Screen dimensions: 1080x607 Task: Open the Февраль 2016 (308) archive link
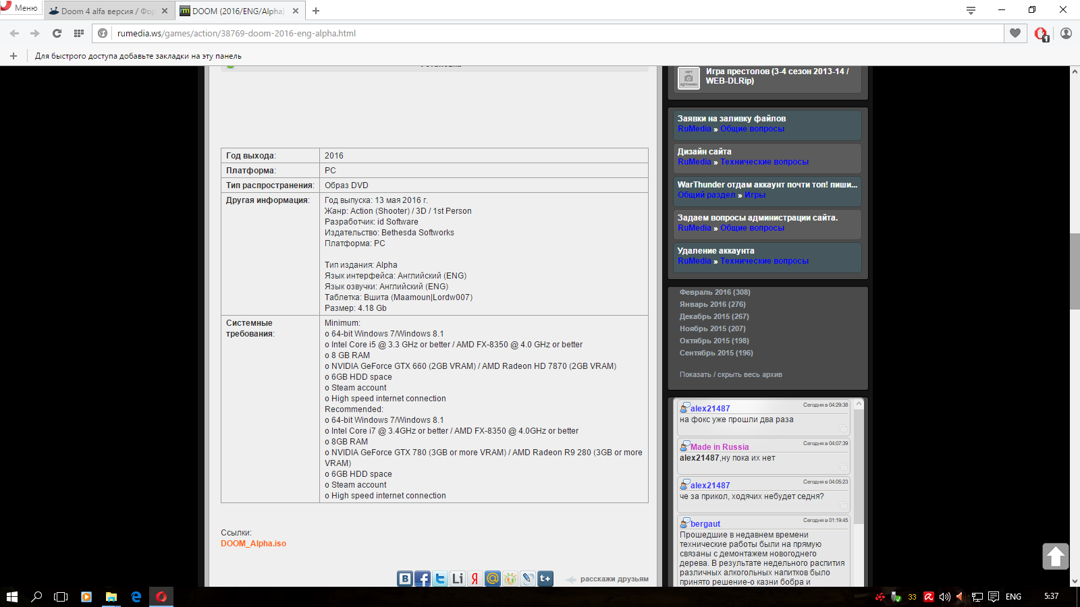click(714, 292)
